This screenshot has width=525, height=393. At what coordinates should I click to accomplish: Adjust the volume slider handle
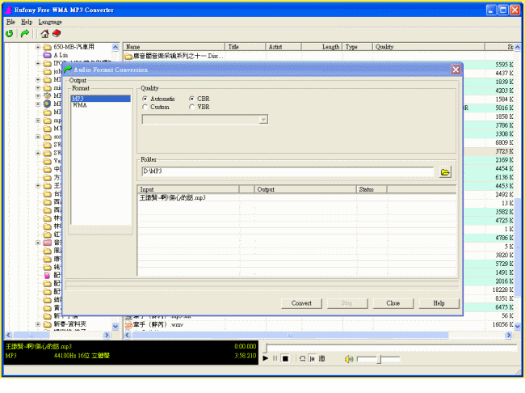tap(377, 358)
